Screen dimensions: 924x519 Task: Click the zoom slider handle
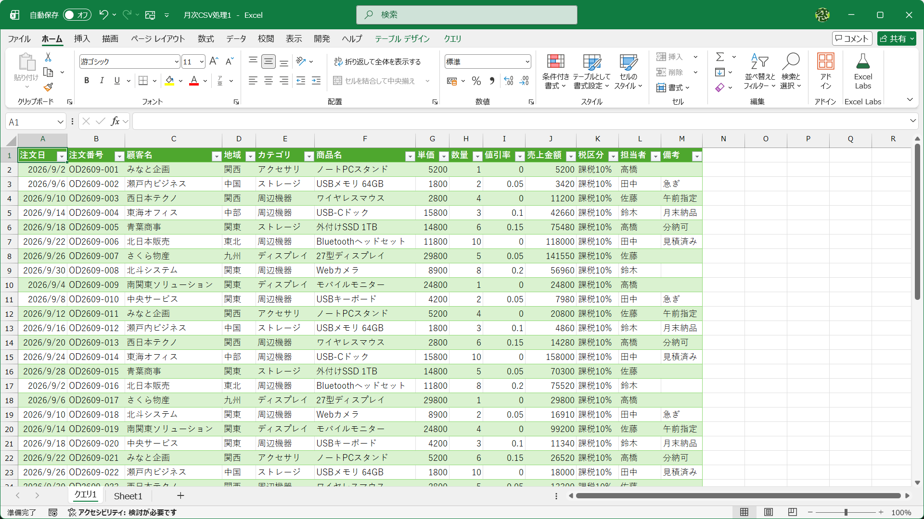(x=846, y=512)
